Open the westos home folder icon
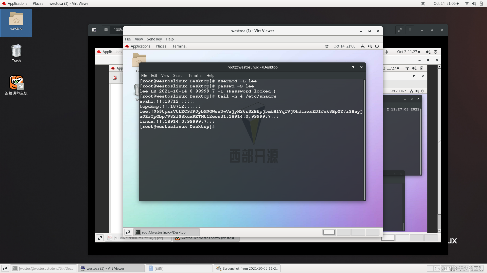This screenshot has height=273, width=487. pyautogui.click(x=16, y=19)
